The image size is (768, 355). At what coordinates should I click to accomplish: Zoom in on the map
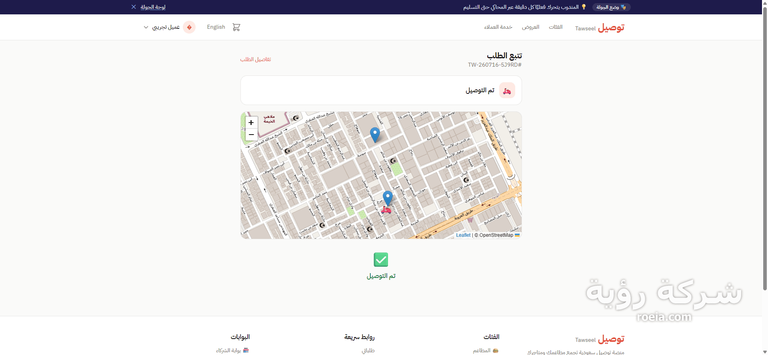[x=251, y=123]
